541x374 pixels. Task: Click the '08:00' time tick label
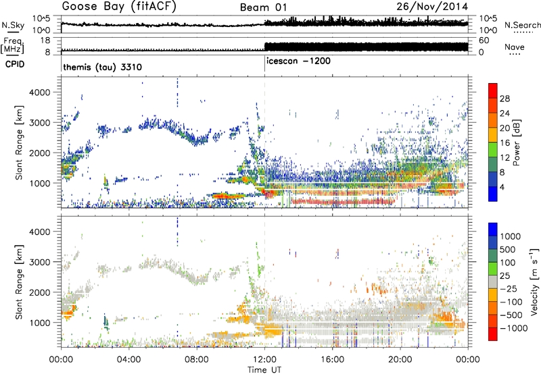(x=197, y=360)
